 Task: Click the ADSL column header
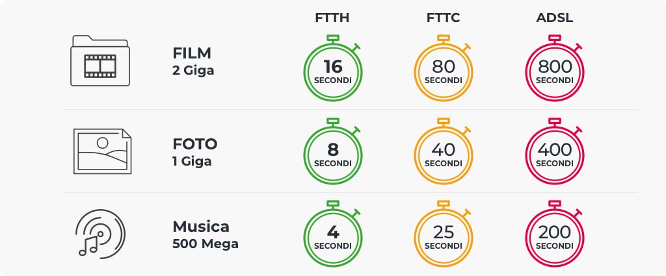554,18
